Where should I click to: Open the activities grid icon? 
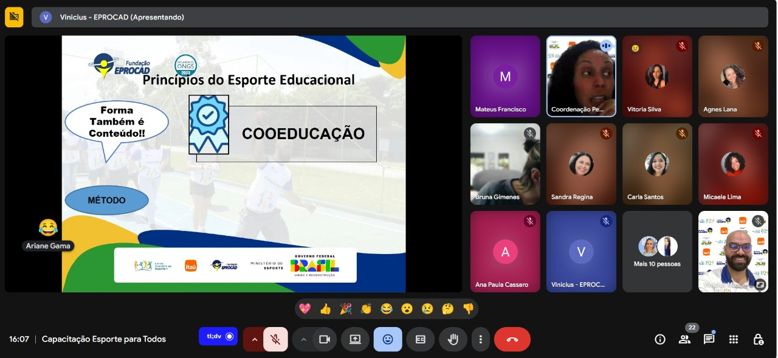[734, 339]
